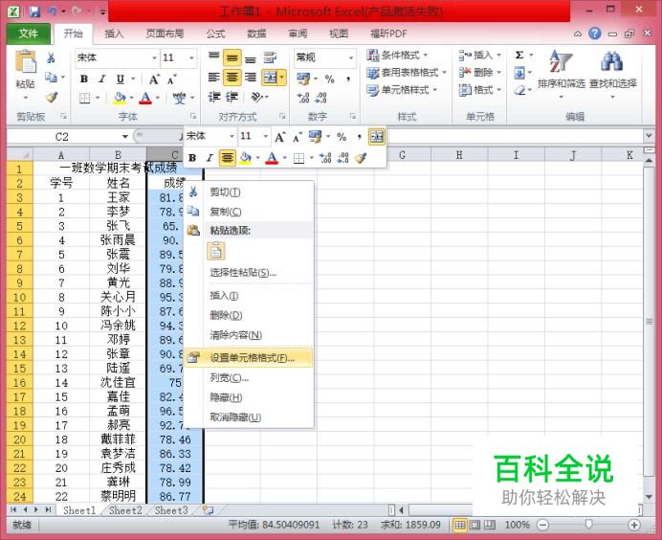662x540 pixels.
Task: Toggle Bold in the mini toolbar
Action: tap(192, 158)
